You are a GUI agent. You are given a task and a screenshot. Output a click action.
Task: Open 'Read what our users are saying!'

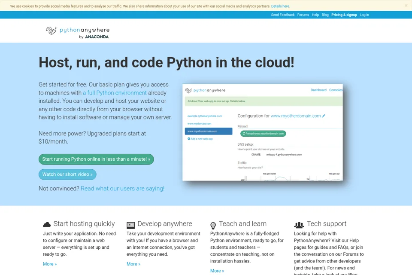(122, 189)
